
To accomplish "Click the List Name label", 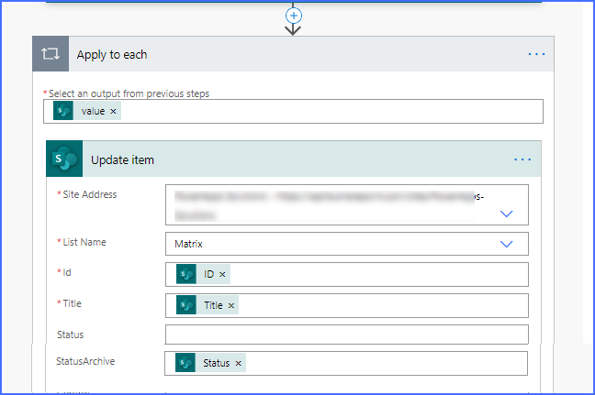I will click(x=84, y=242).
